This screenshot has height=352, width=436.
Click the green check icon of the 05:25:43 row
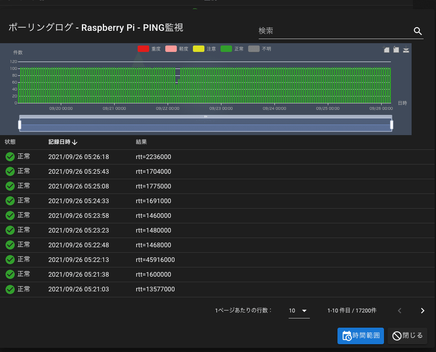(10, 171)
